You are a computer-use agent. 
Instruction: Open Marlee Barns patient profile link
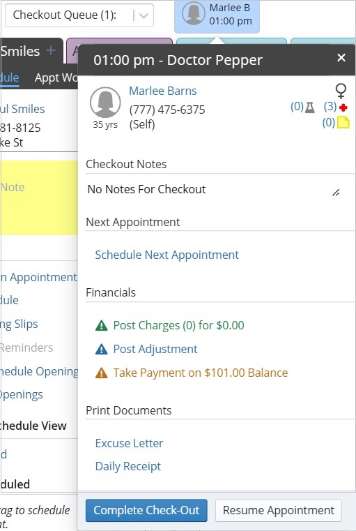162,91
